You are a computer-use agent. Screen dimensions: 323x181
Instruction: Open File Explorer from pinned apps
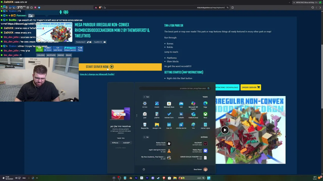click(x=157, y=126)
